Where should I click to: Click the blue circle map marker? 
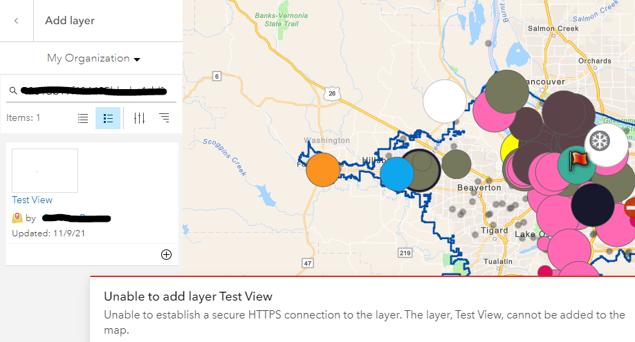[397, 174]
